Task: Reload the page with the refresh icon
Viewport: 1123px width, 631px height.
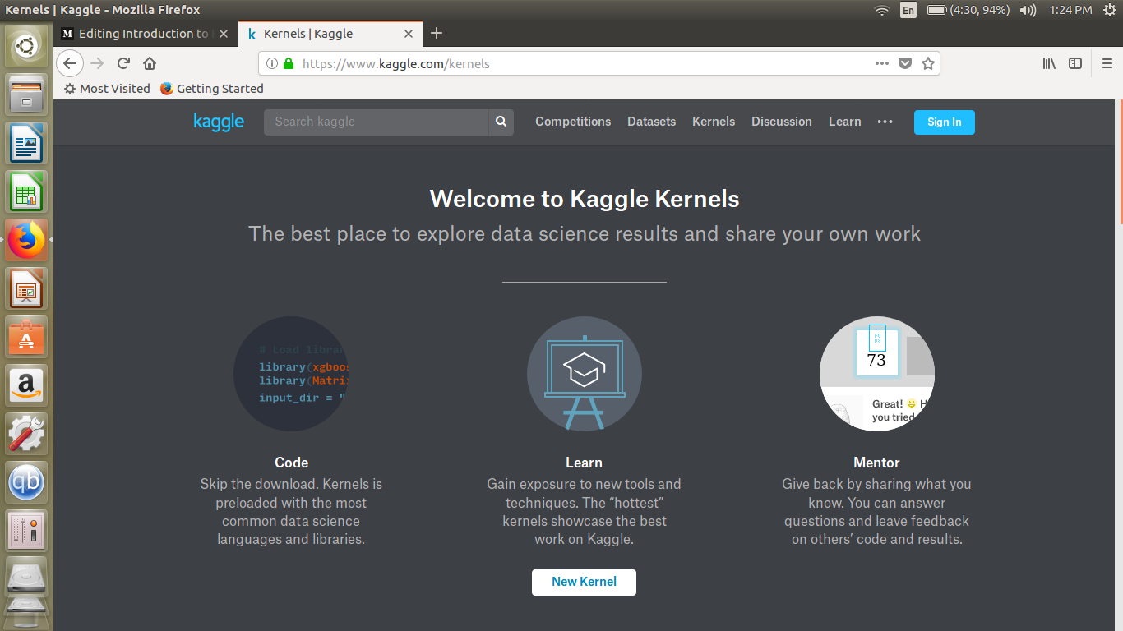Action: click(x=123, y=63)
